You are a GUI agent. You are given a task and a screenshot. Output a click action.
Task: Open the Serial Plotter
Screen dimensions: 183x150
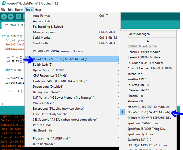72,43
